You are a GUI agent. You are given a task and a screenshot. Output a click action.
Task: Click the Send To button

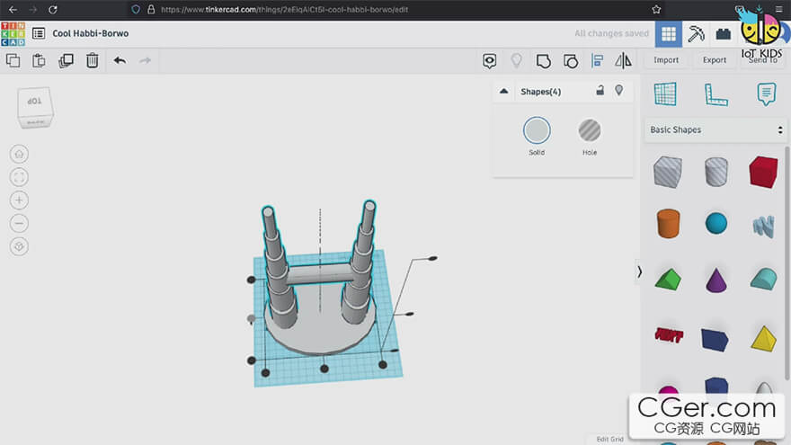click(x=763, y=60)
